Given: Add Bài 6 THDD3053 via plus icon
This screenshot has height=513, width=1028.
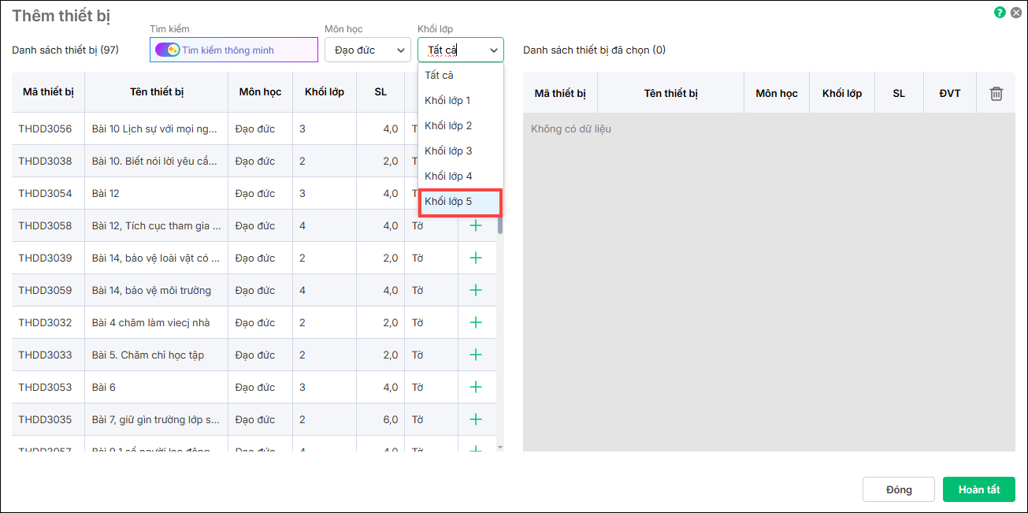Looking at the screenshot, I should coord(476,388).
